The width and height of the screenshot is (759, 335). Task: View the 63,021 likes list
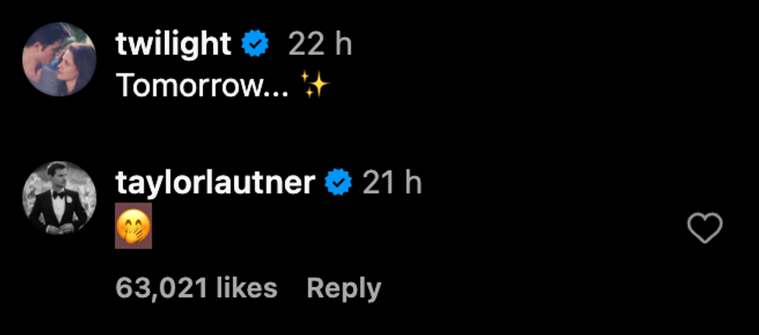click(196, 289)
